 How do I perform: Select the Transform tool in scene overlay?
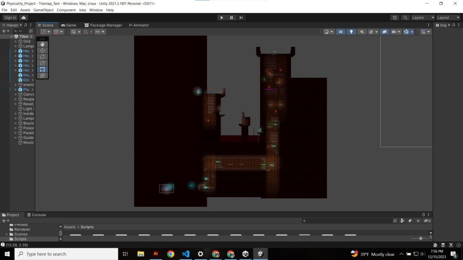point(43,76)
